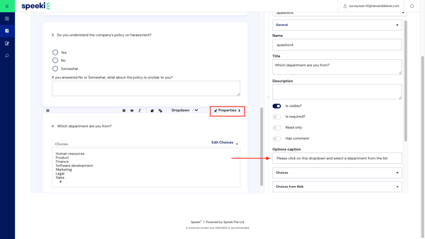Open the dashboard grid icon in the sidebar
This screenshot has height=239, width=425.
click(7, 18)
